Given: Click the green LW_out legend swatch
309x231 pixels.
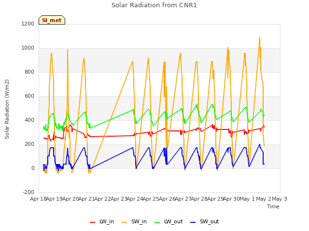Looking at the screenshot, I should pyautogui.click(x=157, y=222).
